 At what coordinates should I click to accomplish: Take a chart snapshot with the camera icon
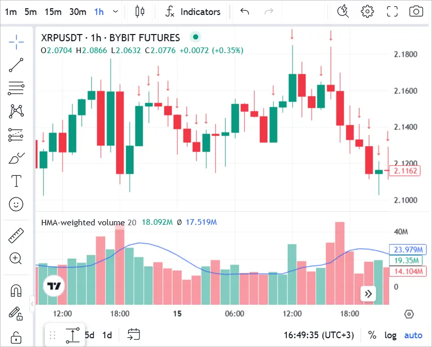point(416,11)
